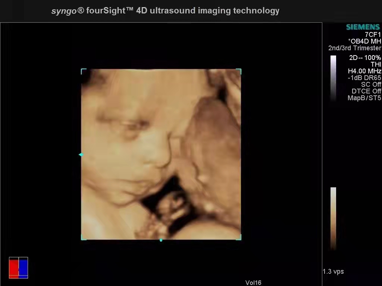The image size is (382, 286).
Task: Click the SC Off setting
Action: tap(371, 85)
